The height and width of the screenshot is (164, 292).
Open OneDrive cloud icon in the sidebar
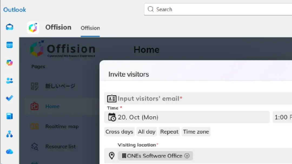tap(9, 152)
